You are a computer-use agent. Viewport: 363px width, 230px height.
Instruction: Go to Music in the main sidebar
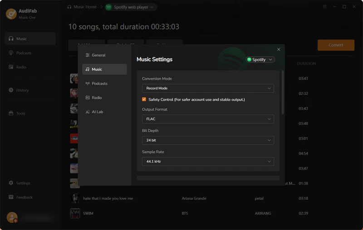tap(30, 39)
